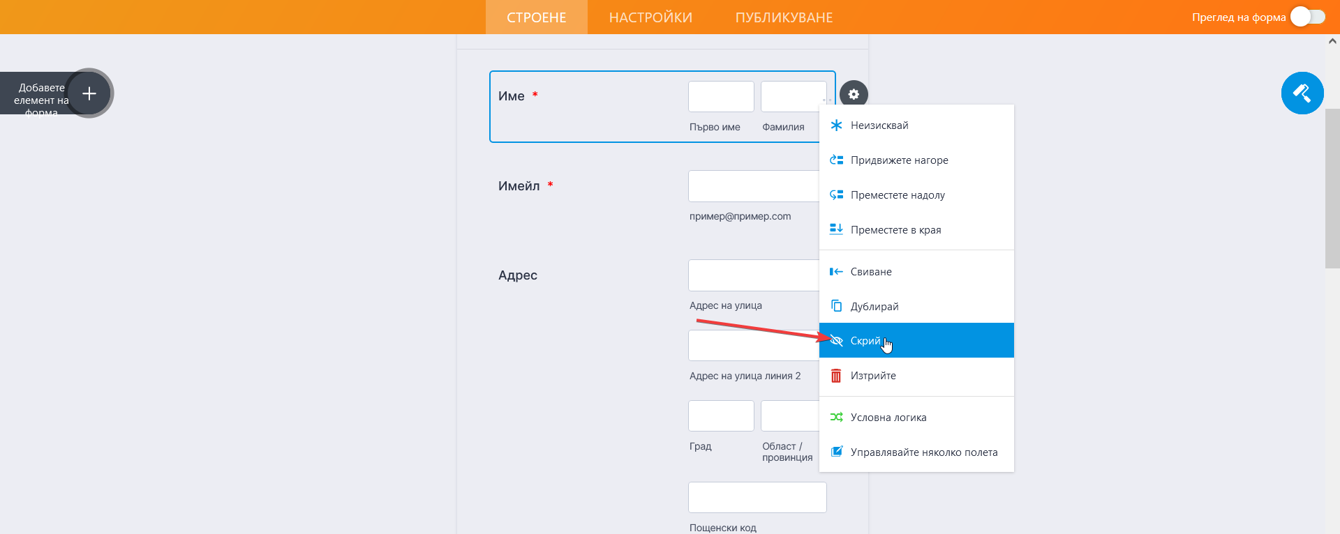Viewport: 1340px width, 534px height.
Task: Open the form designer paint roller icon
Action: [x=1302, y=93]
